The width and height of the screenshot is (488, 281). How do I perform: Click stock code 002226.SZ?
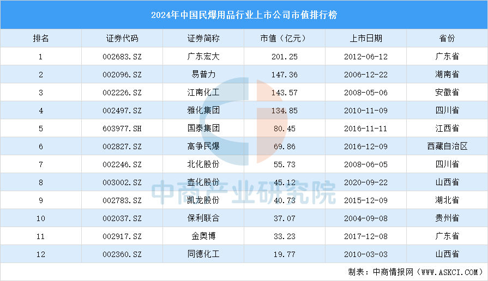tap(122, 93)
